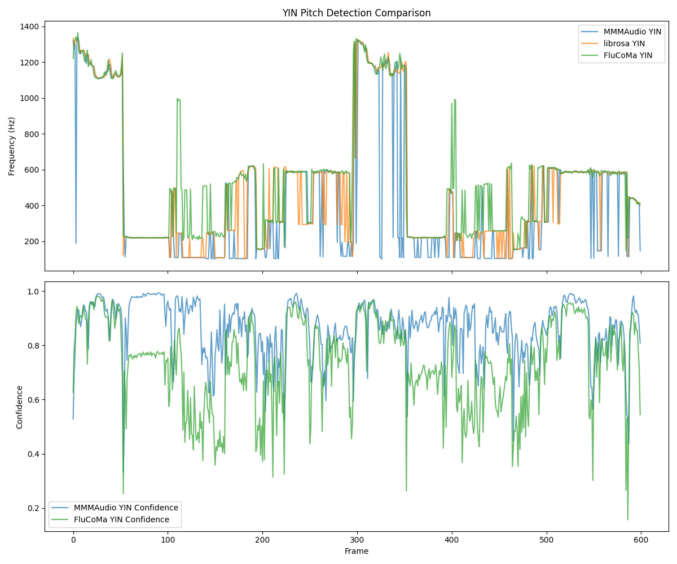Image resolution: width=677 pixels, height=564 pixels.
Task: Click the 'Frequency (Hz)' y-axis label
Action: pos(12,146)
